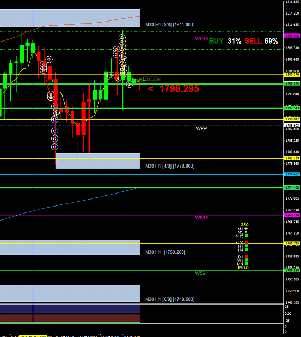
Task: Click the red square beside D1
Action: (x=246, y=257)
